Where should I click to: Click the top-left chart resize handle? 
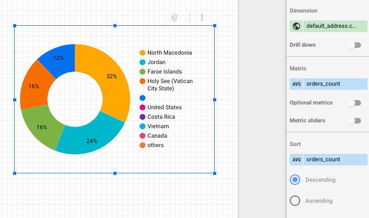click(x=15, y=26)
